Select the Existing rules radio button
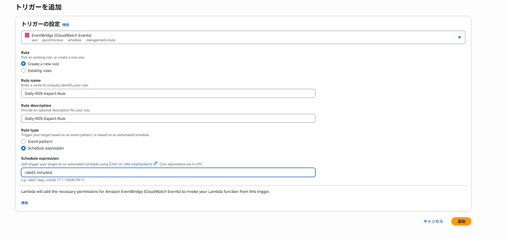 24,71
